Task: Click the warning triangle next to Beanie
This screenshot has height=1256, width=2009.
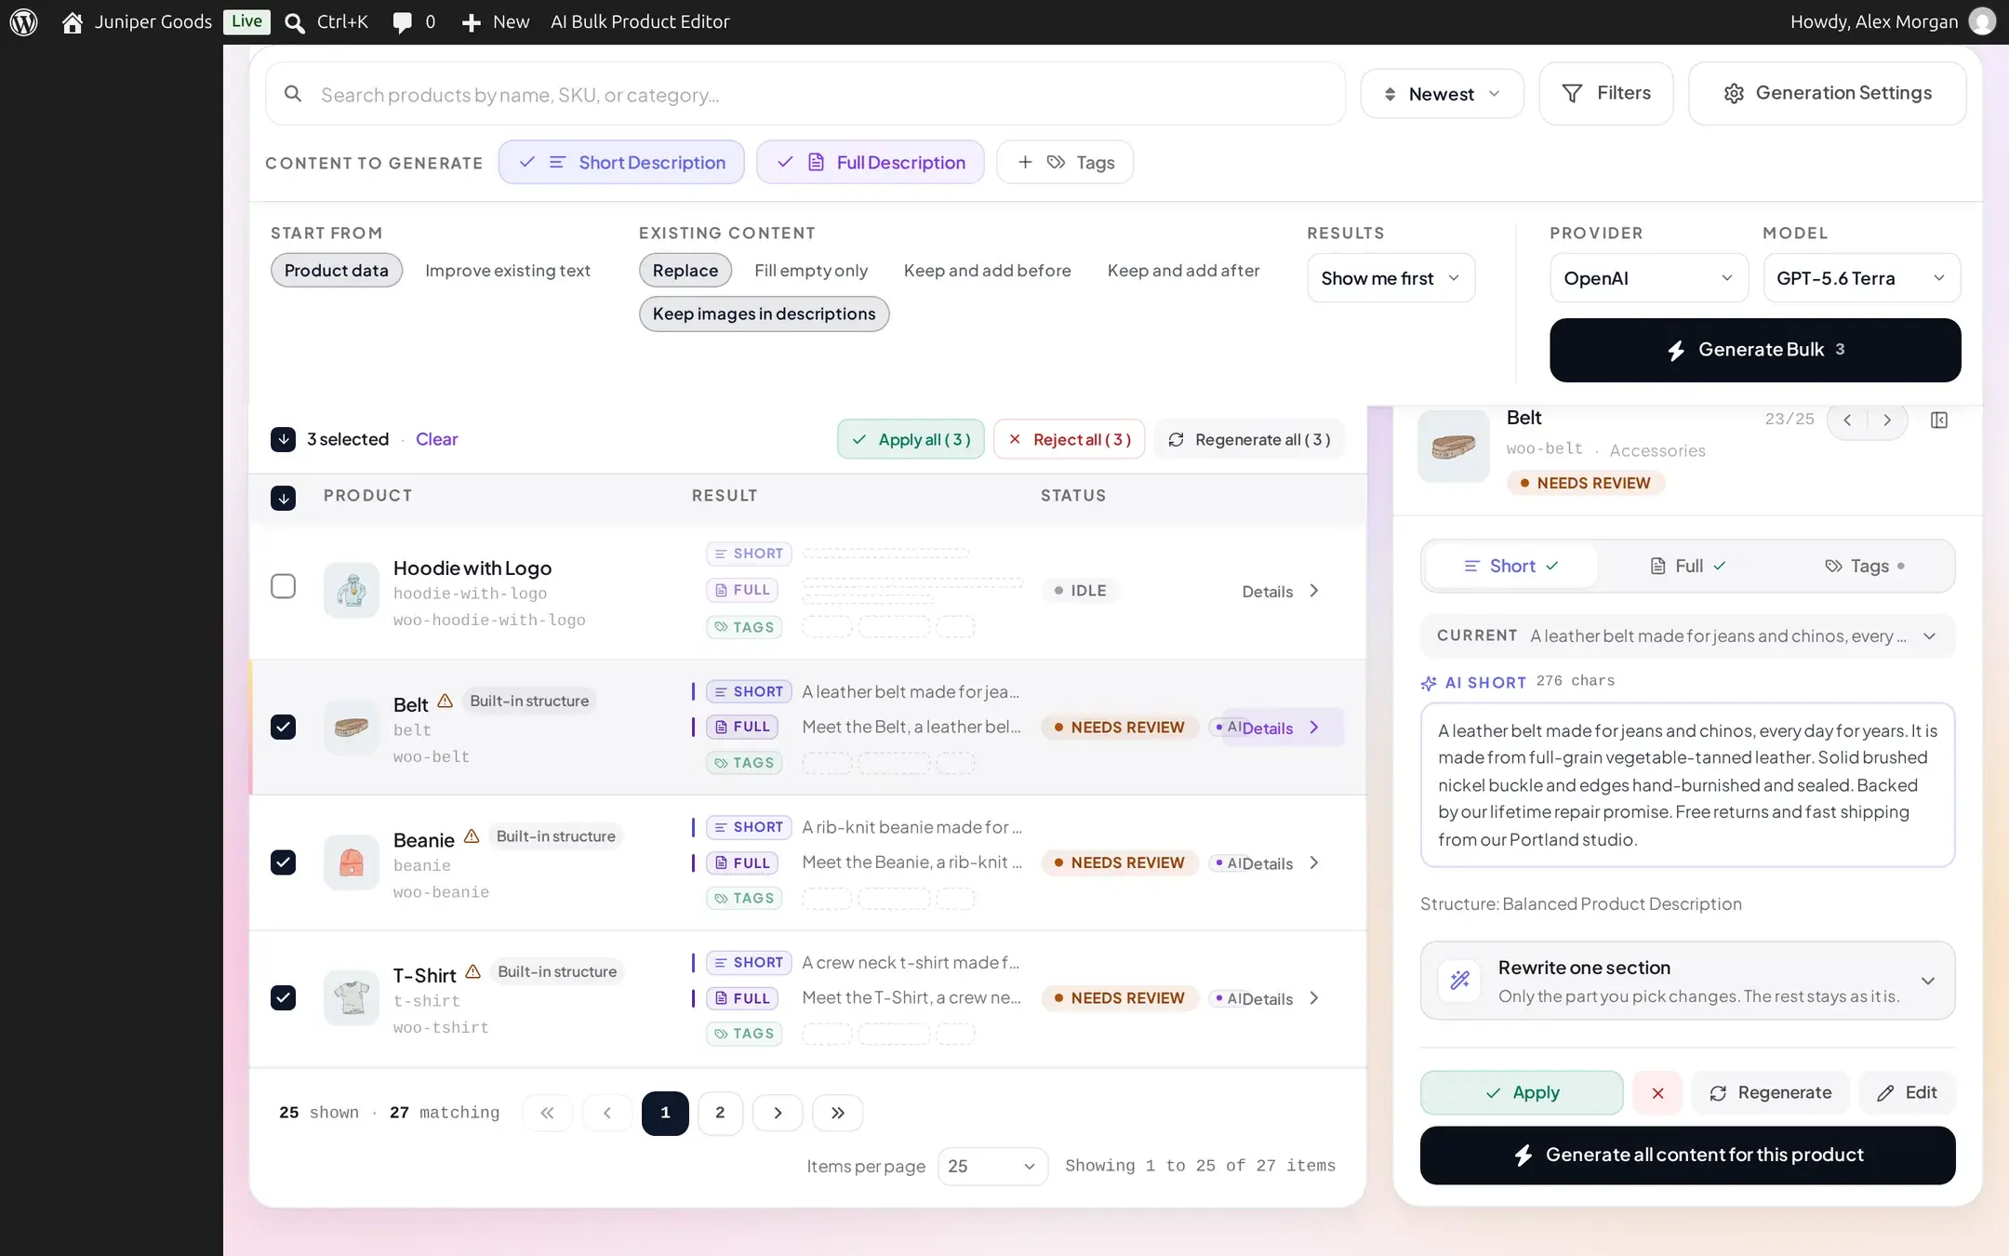Action: [472, 836]
